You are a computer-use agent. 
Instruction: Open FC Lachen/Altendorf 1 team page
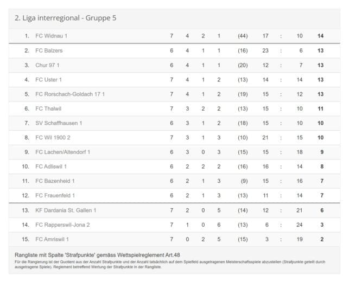click(x=63, y=152)
